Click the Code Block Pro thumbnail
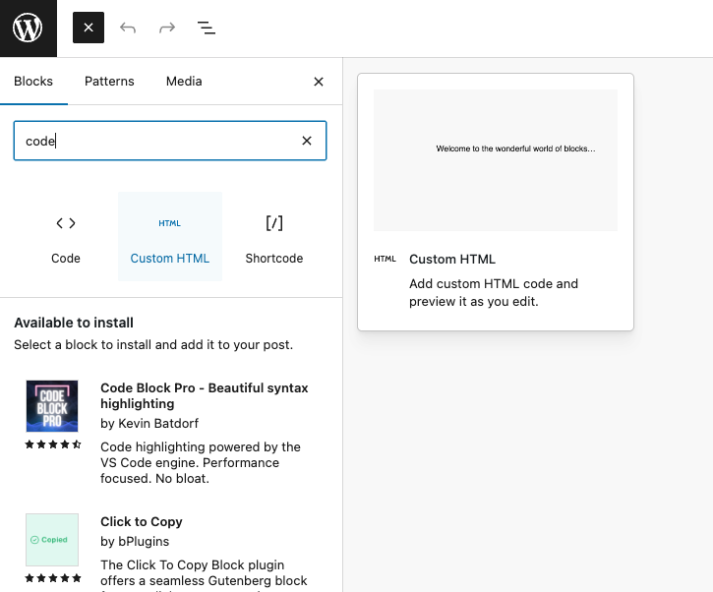713x592 pixels. (52, 406)
